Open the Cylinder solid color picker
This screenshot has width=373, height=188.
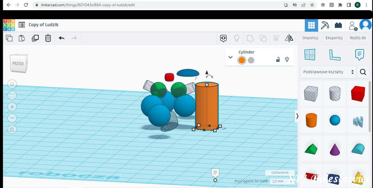[x=242, y=60]
